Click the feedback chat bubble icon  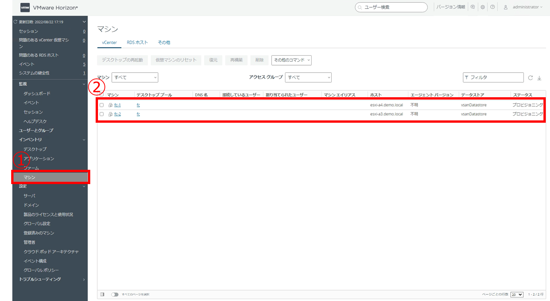pyautogui.click(x=472, y=7)
